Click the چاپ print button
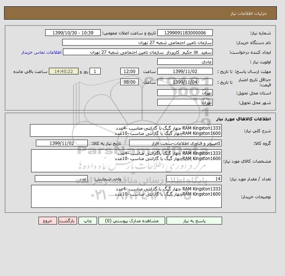This screenshot has width=285, height=276. [x=88, y=221]
